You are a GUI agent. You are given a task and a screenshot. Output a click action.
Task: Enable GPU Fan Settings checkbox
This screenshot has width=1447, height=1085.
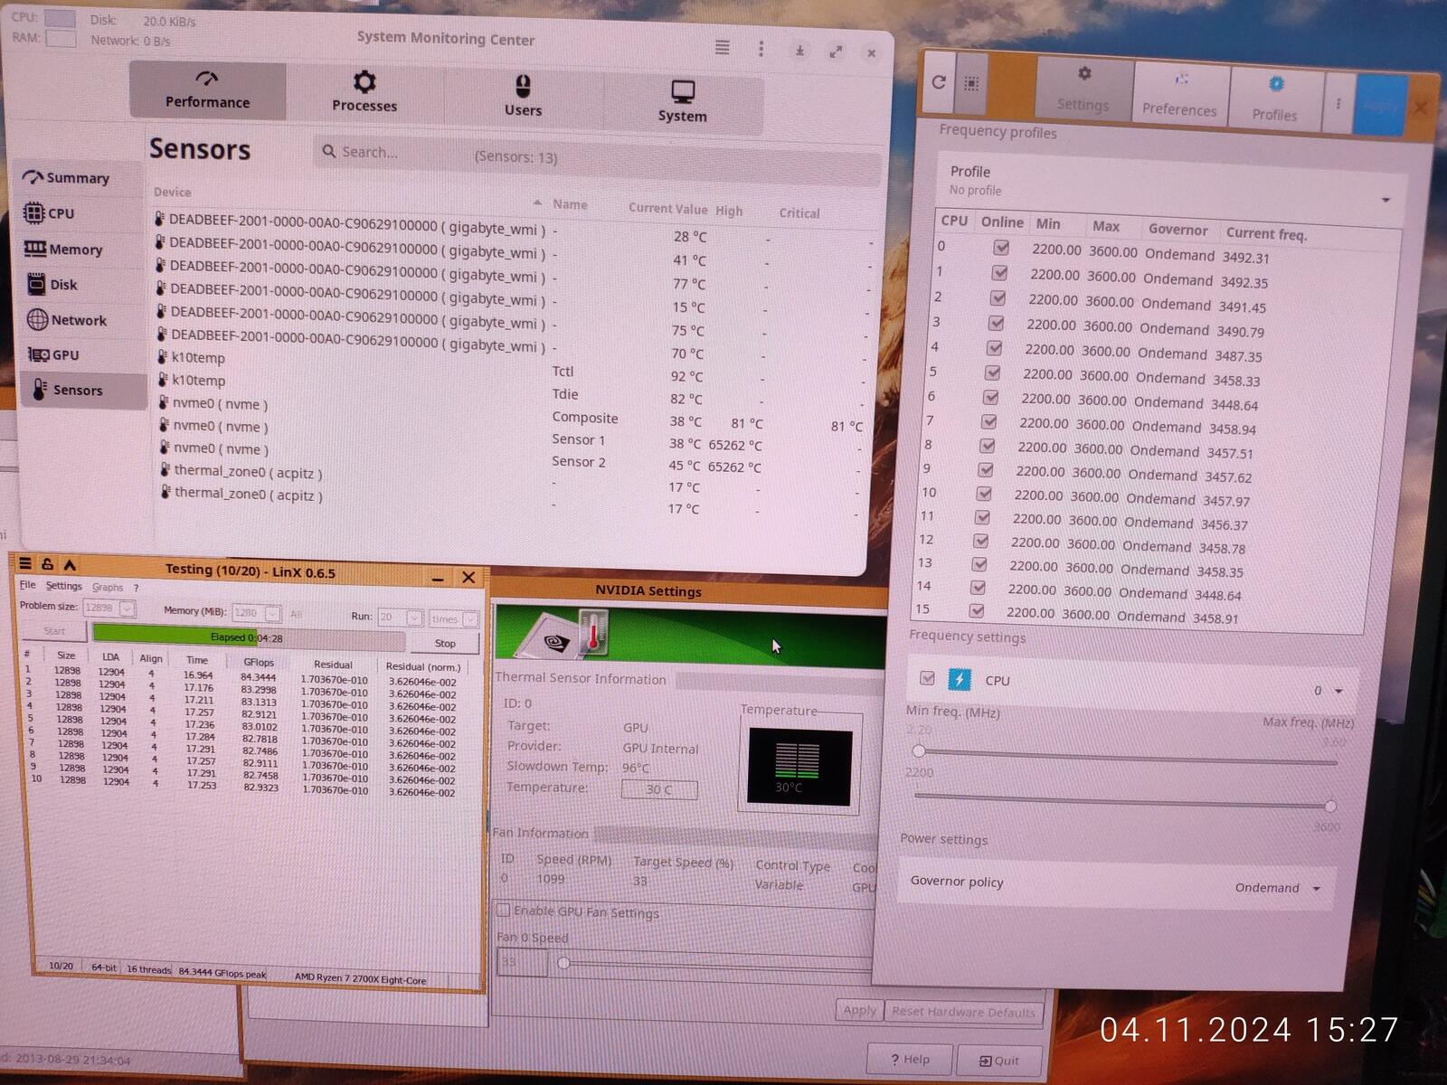coord(504,910)
